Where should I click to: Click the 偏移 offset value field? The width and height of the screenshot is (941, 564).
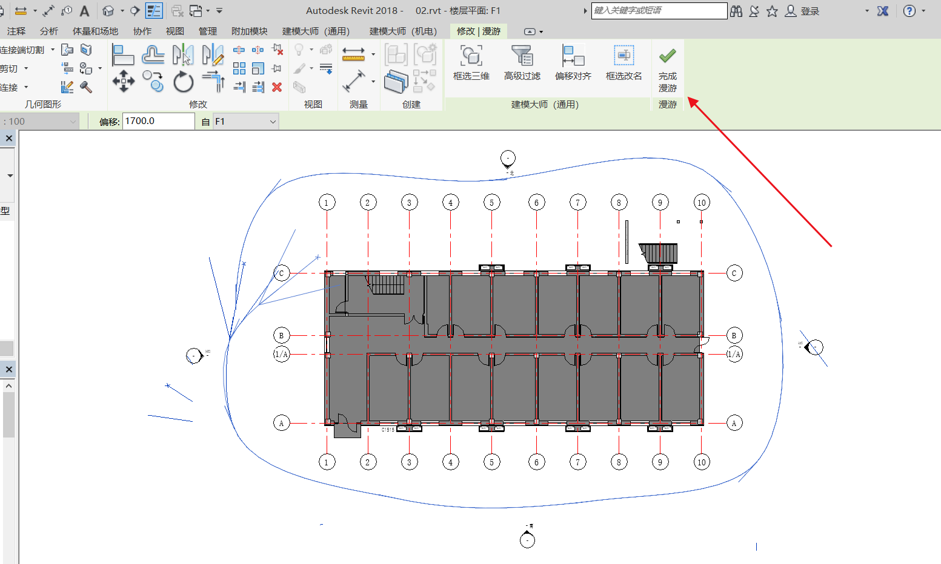click(x=158, y=121)
